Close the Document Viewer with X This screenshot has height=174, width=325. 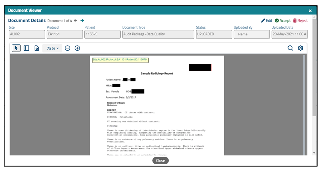click(310, 11)
